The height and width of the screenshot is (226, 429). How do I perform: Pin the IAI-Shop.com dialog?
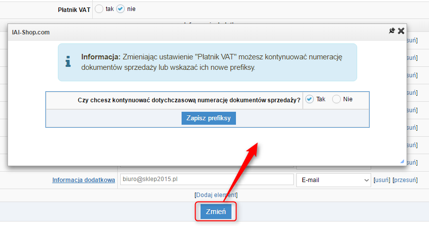click(x=392, y=31)
